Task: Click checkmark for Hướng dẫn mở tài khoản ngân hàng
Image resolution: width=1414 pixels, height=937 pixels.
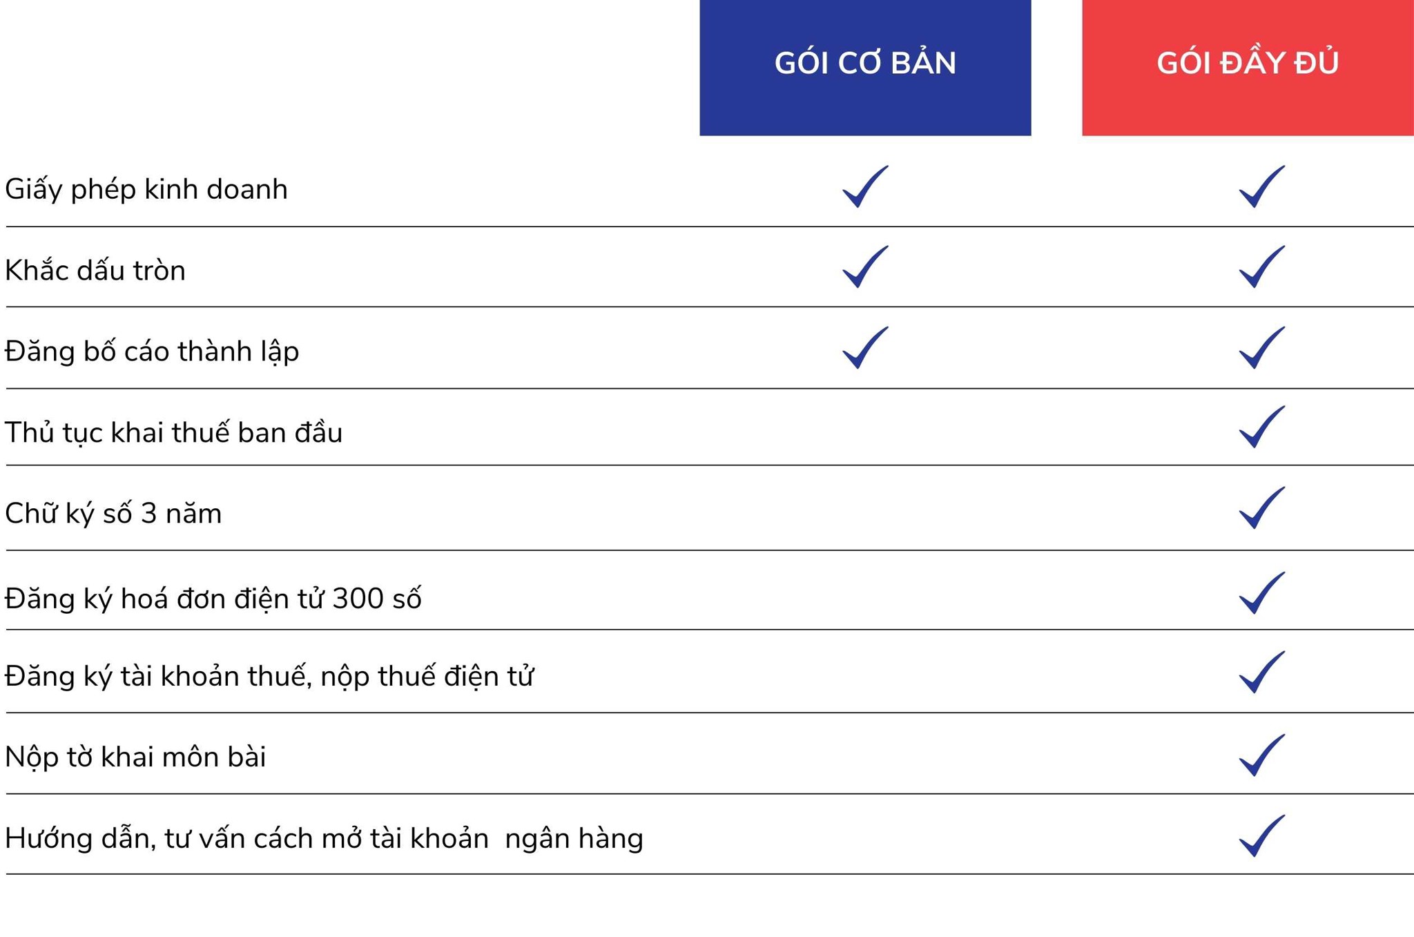Action: click(1261, 836)
